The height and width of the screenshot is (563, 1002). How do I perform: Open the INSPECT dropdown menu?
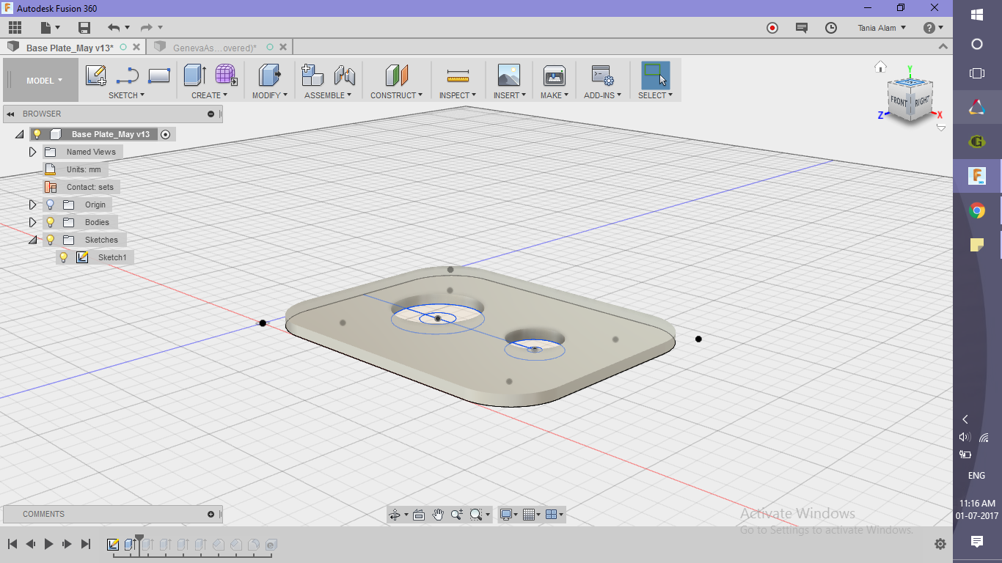[x=458, y=95]
